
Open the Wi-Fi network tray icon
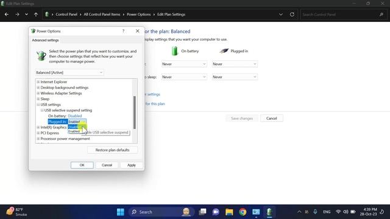coord(338,212)
